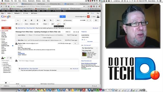163x92 pixels.
Task: Click the print all icon
Action: pos(76,32)
